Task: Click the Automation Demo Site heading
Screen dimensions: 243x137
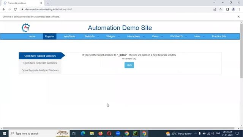Action: (x=120, y=28)
